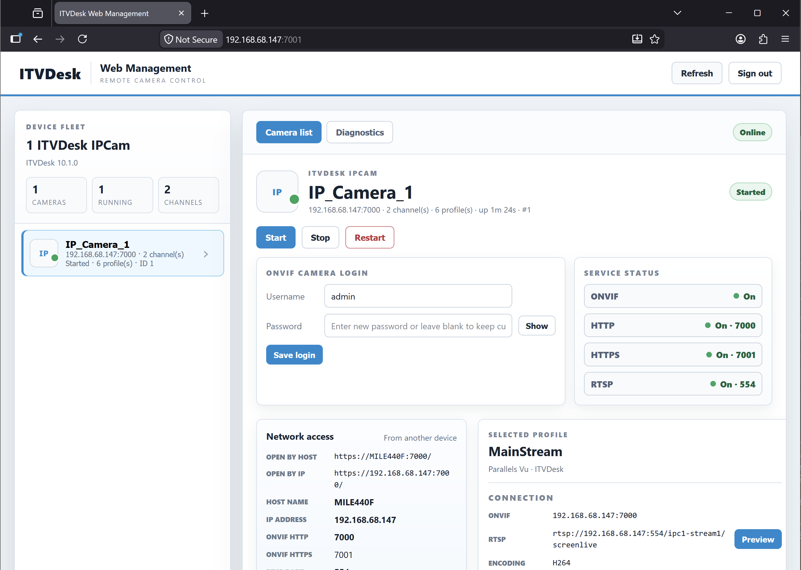Click the Online status badge

pos(752,132)
